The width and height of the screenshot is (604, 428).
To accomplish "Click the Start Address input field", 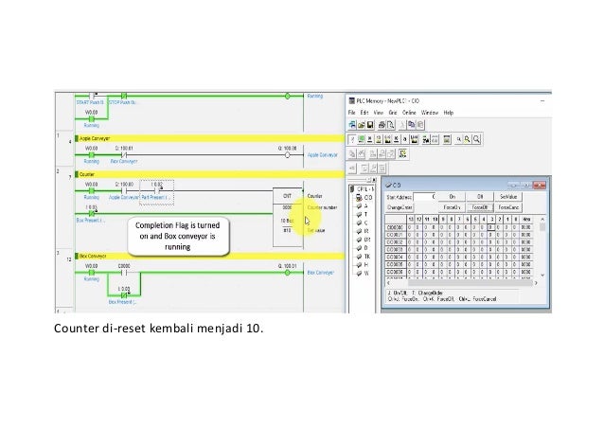I will pos(424,197).
